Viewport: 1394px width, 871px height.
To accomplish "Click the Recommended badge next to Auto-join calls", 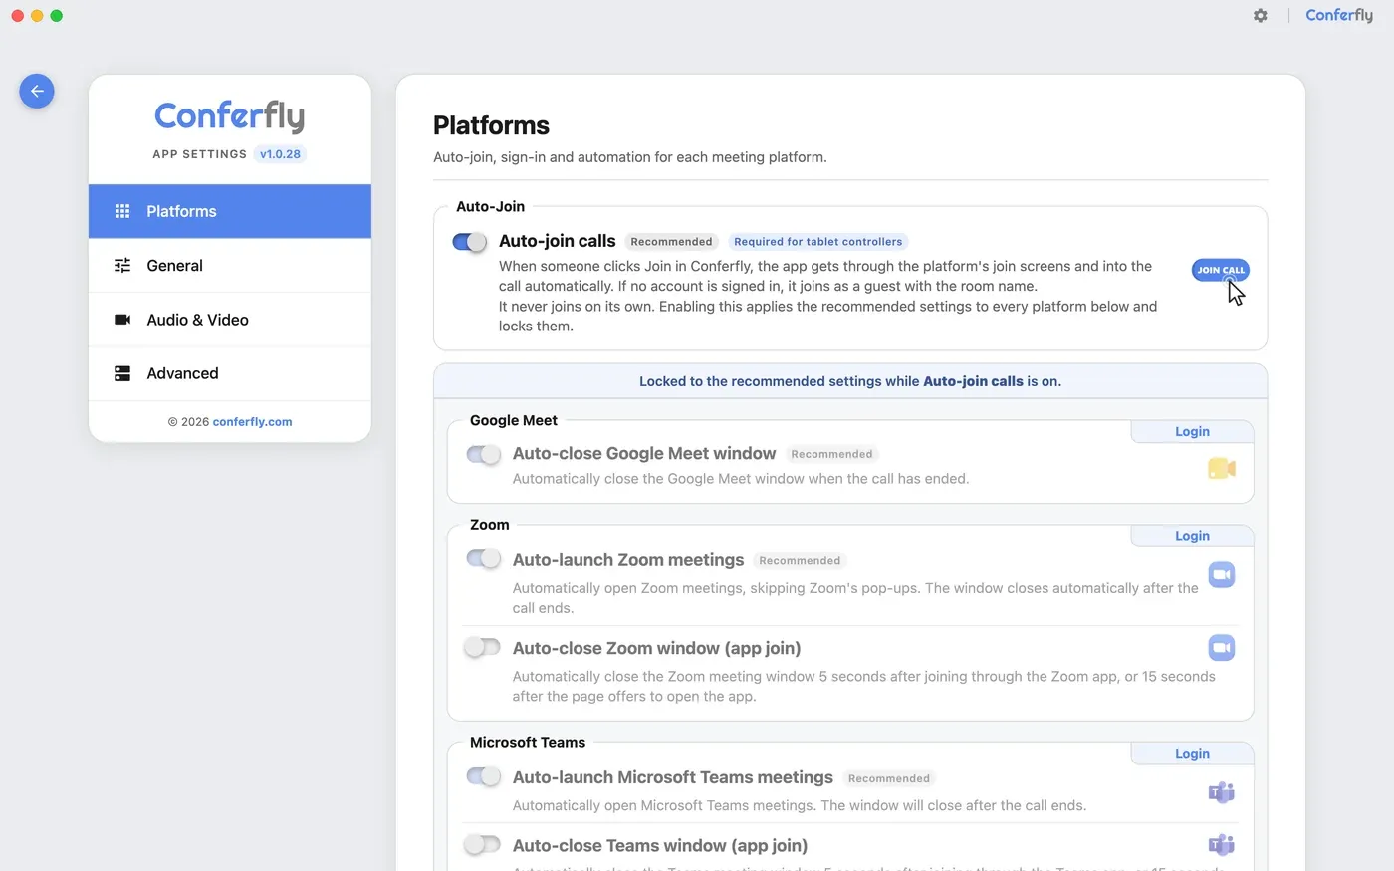I will coord(671,242).
